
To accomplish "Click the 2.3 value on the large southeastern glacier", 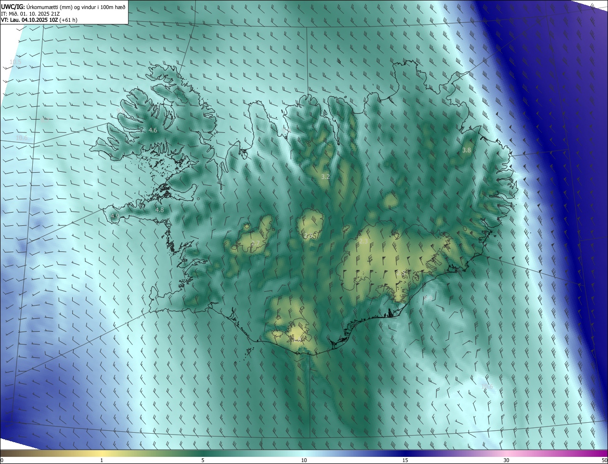I will click(x=363, y=241).
